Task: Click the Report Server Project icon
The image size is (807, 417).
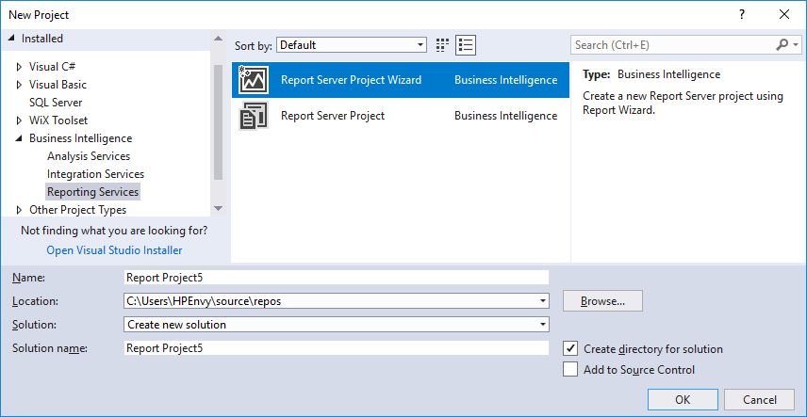Action: (255, 116)
